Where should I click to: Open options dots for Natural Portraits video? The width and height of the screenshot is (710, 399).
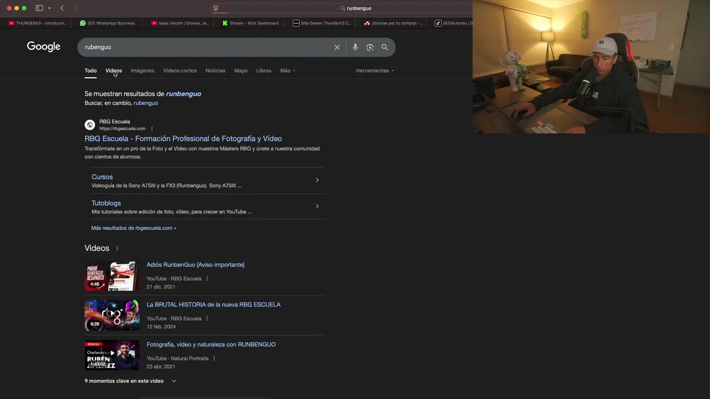coord(214,359)
